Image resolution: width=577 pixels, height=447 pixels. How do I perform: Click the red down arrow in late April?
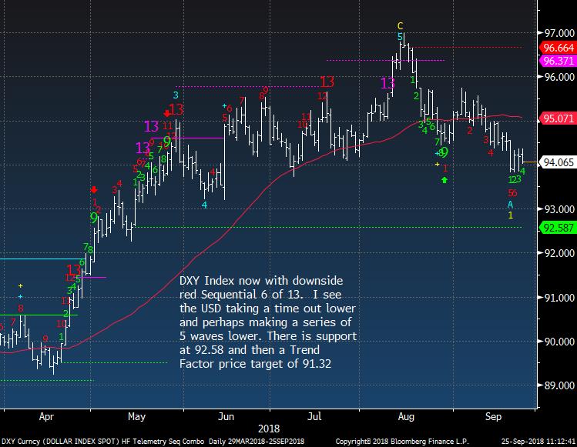[94, 190]
